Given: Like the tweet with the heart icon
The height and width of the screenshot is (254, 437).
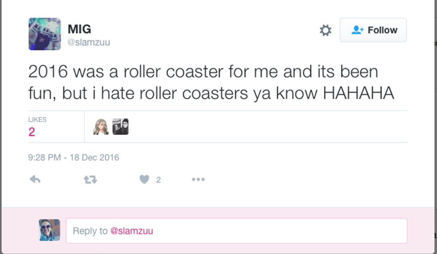Looking at the screenshot, I should point(144,180).
